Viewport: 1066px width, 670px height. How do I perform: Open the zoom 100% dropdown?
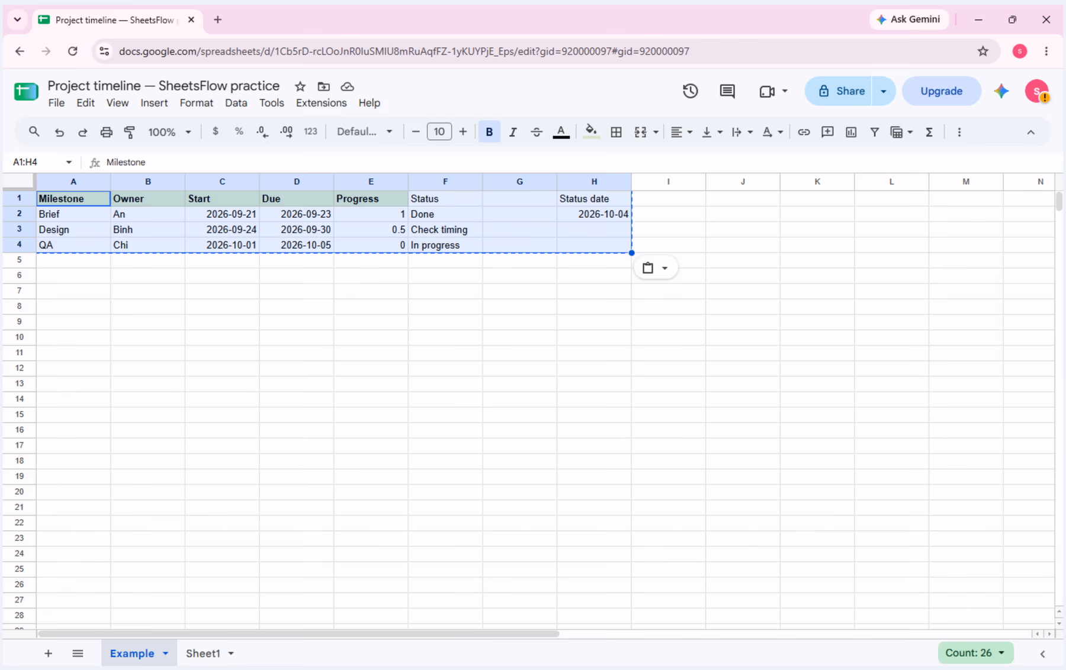(x=169, y=132)
